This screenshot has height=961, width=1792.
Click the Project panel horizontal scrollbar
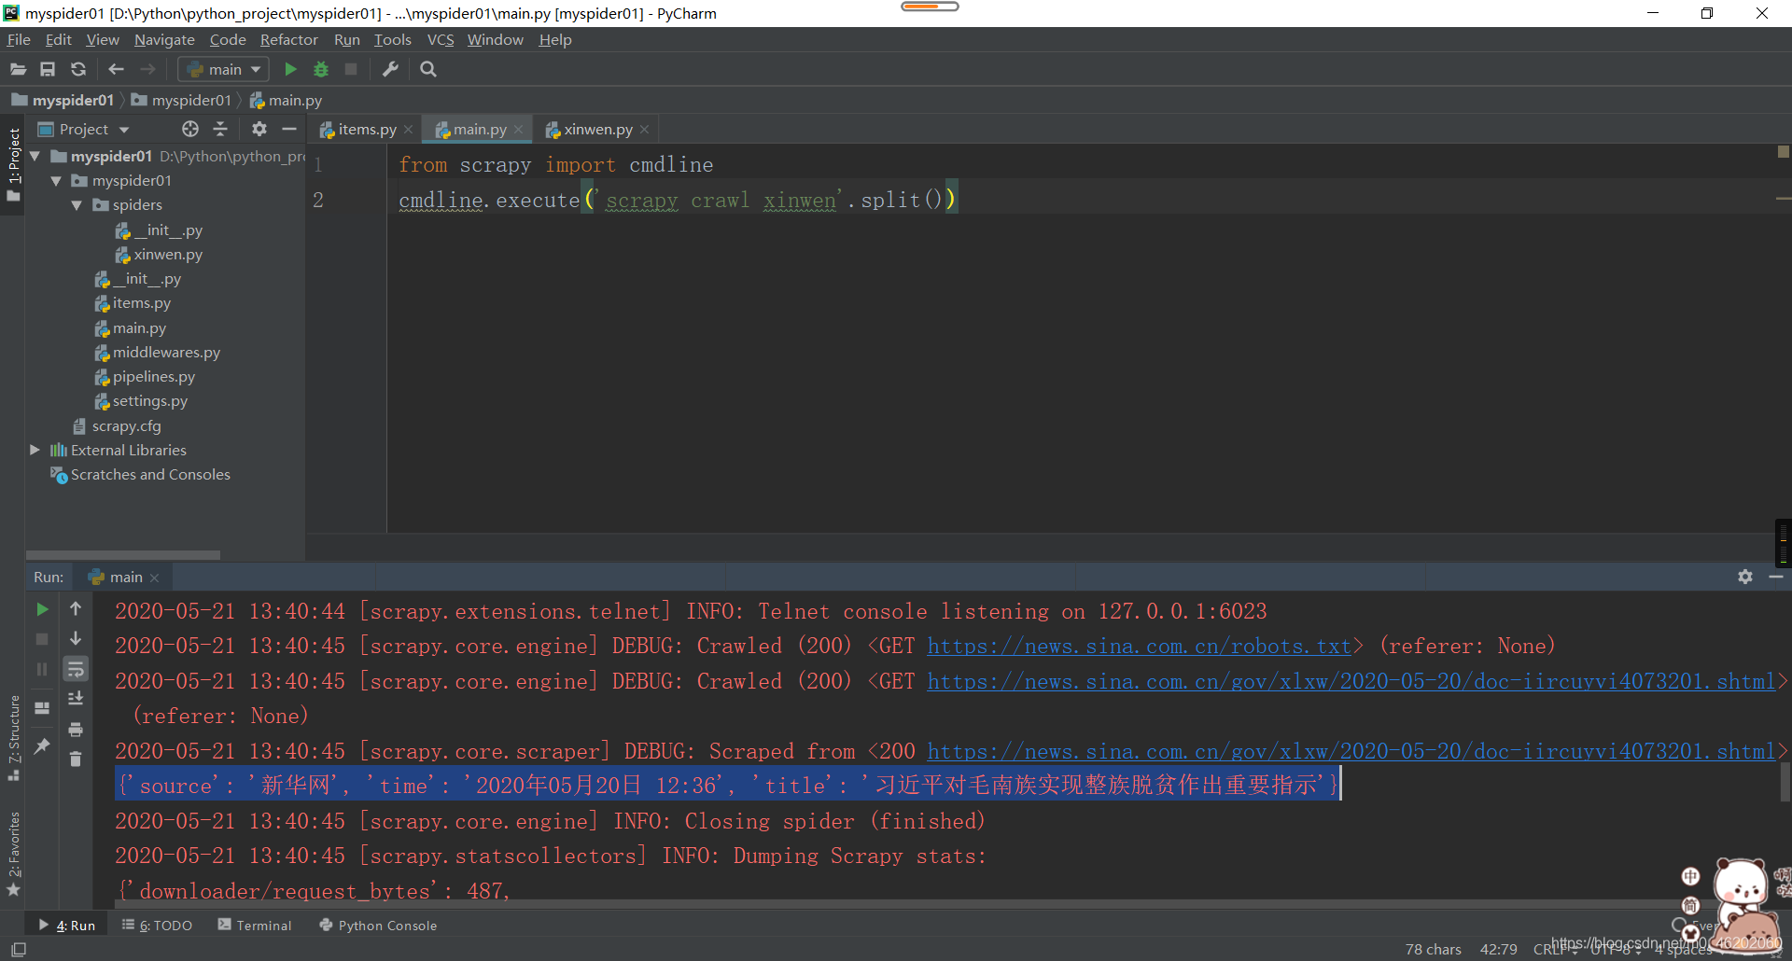[x=123, y=554]
